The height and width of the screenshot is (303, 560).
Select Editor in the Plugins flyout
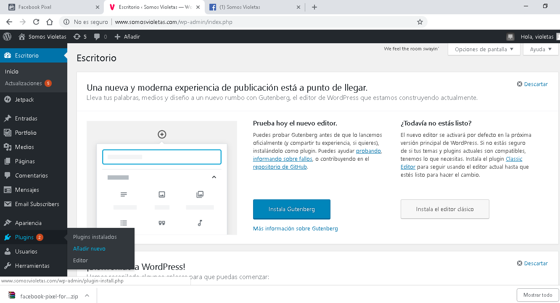[80, 260]
